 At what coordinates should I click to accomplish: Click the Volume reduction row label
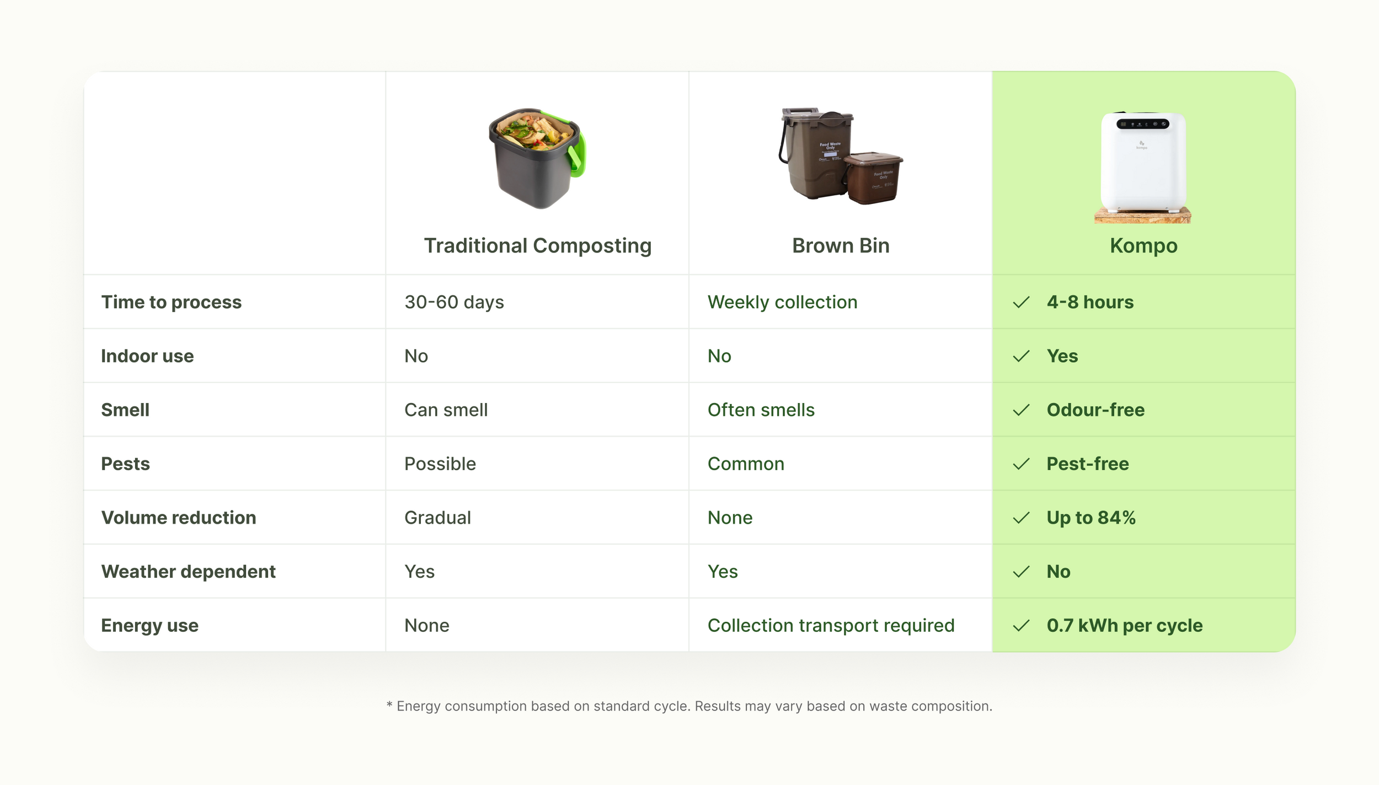[179, 518]
